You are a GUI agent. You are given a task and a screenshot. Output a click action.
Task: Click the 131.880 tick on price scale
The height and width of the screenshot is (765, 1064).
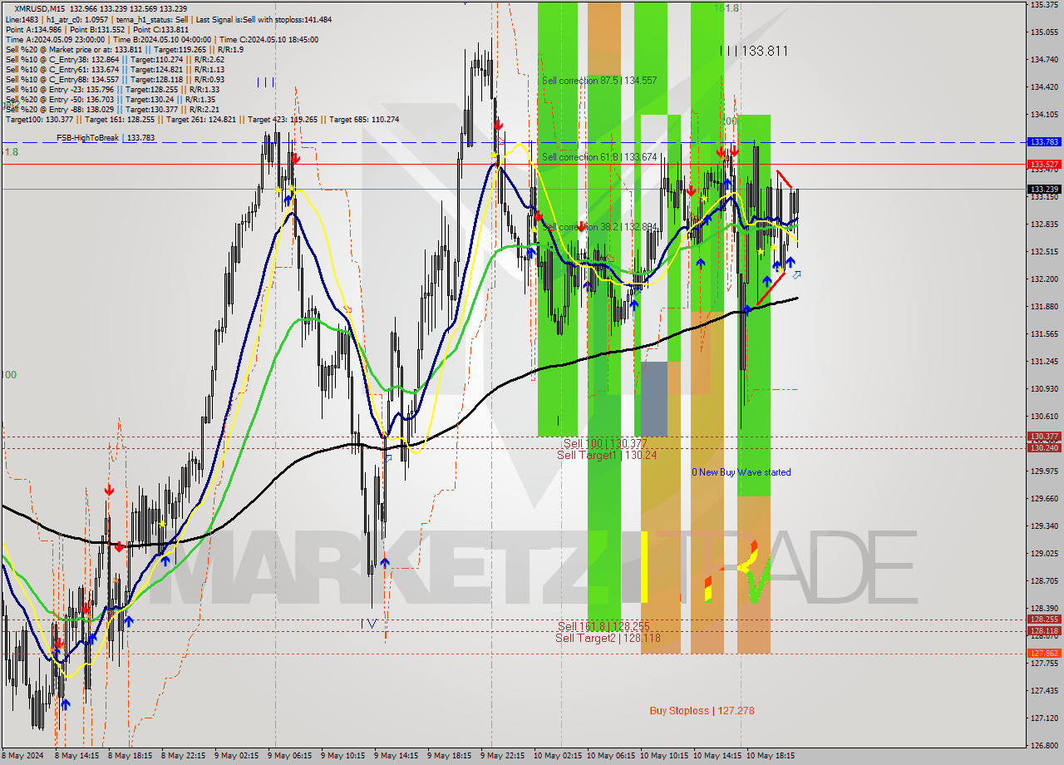(x=1043, y=307)
